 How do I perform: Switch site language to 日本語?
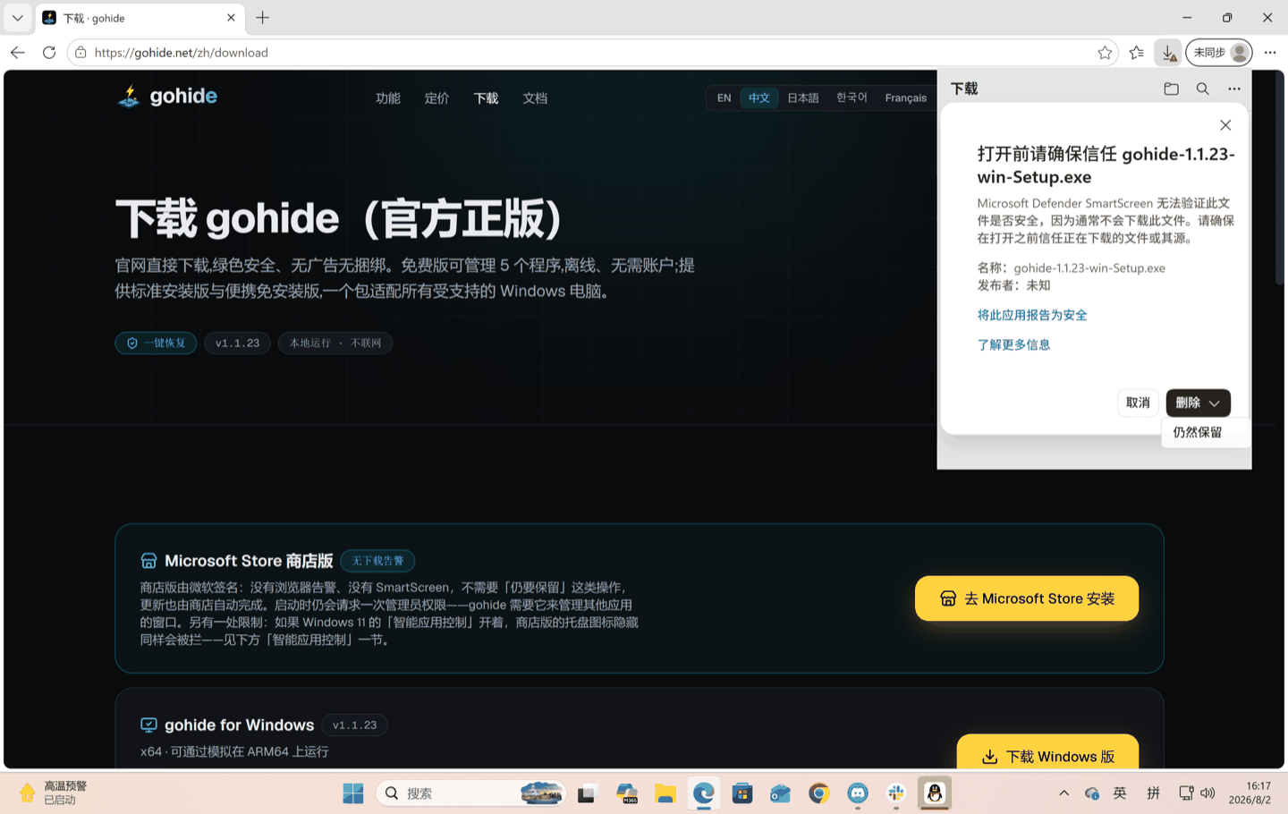pyautogui.click(x=803, y=98)
